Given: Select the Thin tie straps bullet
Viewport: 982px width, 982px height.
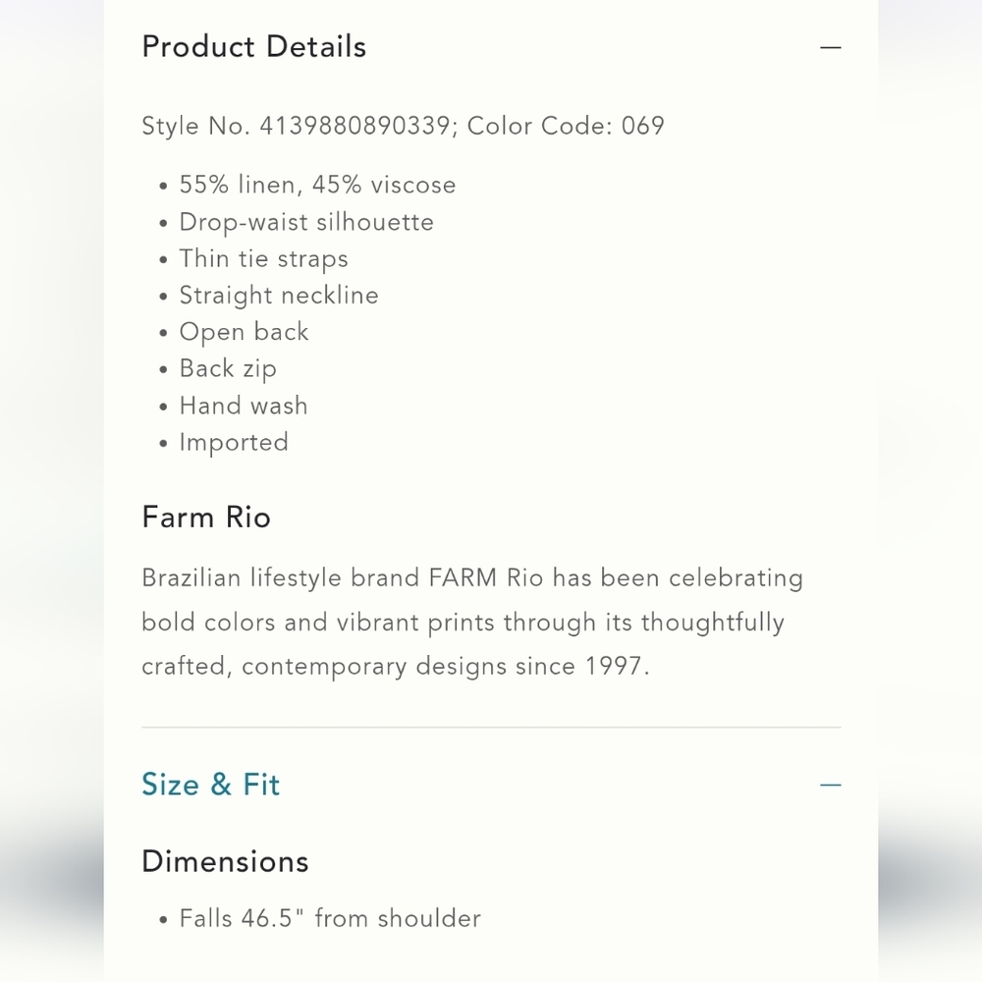Looking at the screenshot, I should point(263,259).
